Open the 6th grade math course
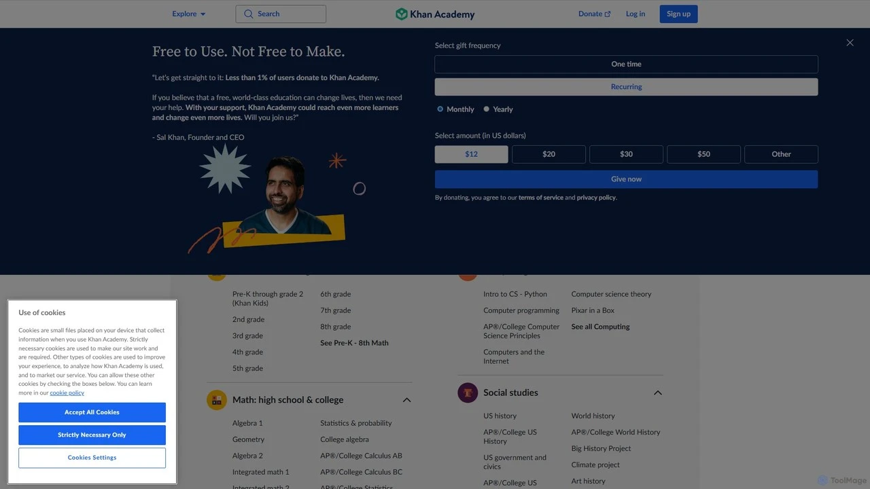The height and width of the screenshot is (489, 870). tap(336, 294)
